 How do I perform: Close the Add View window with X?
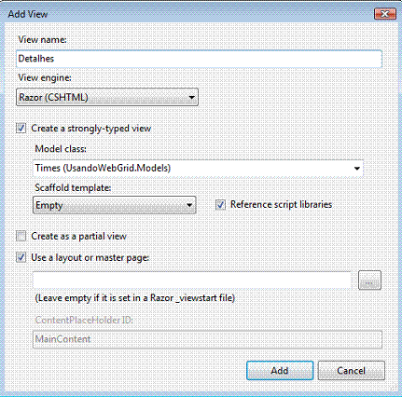tap(385, 14)
